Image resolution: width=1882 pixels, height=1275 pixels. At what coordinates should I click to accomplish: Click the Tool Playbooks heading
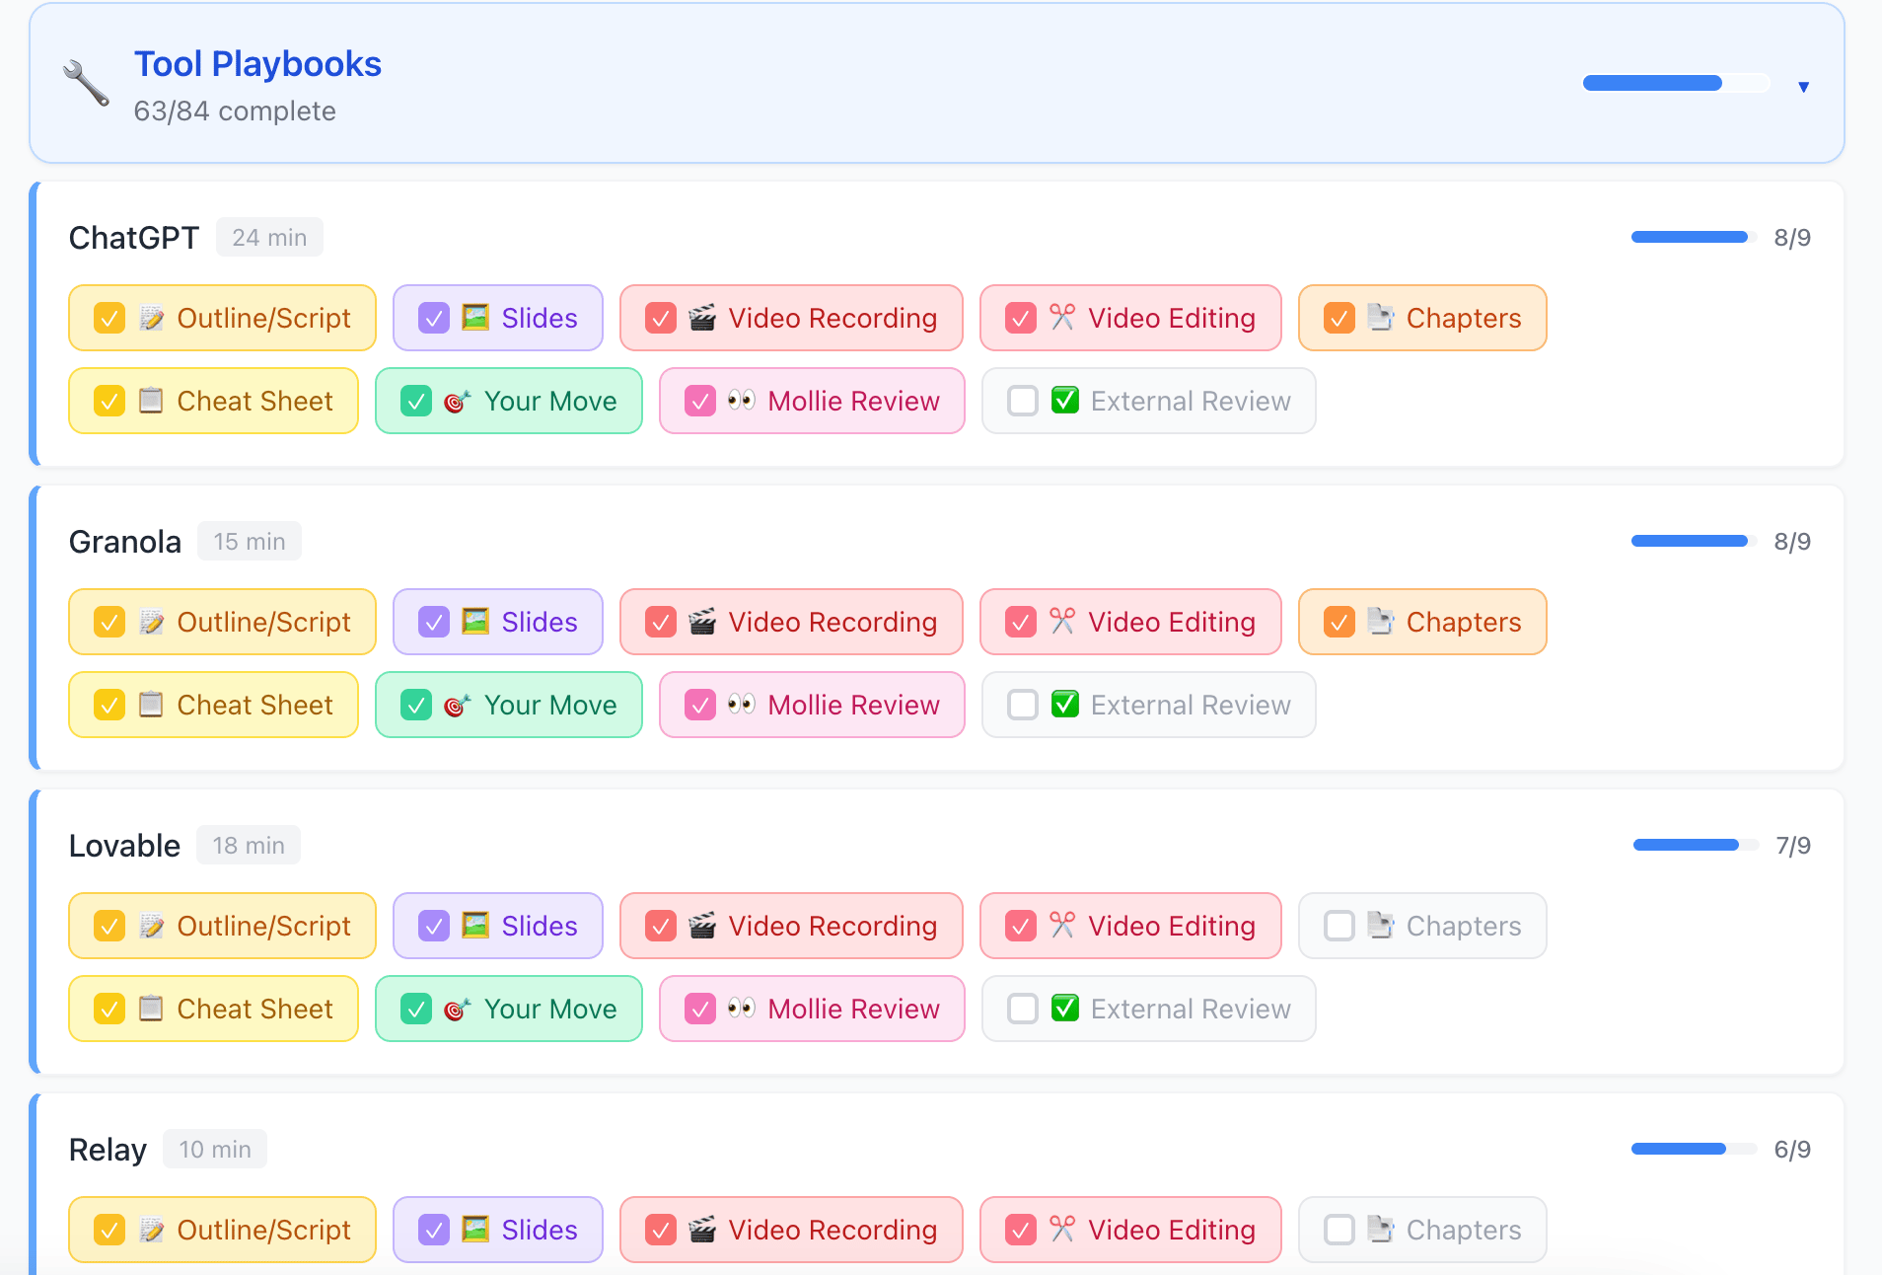(257, 64)
